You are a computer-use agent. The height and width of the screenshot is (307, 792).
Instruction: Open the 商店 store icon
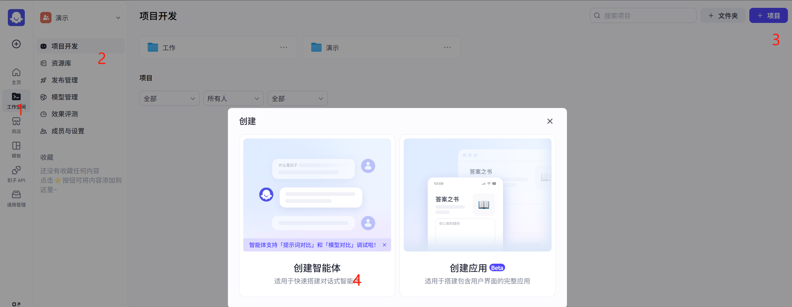click(16, 125)
